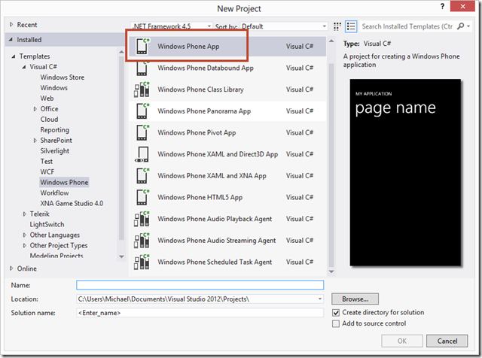Screen dimensions: 482x358
Task: Select the Test template category
Action: pyautogui.click(x=47, y=161)
